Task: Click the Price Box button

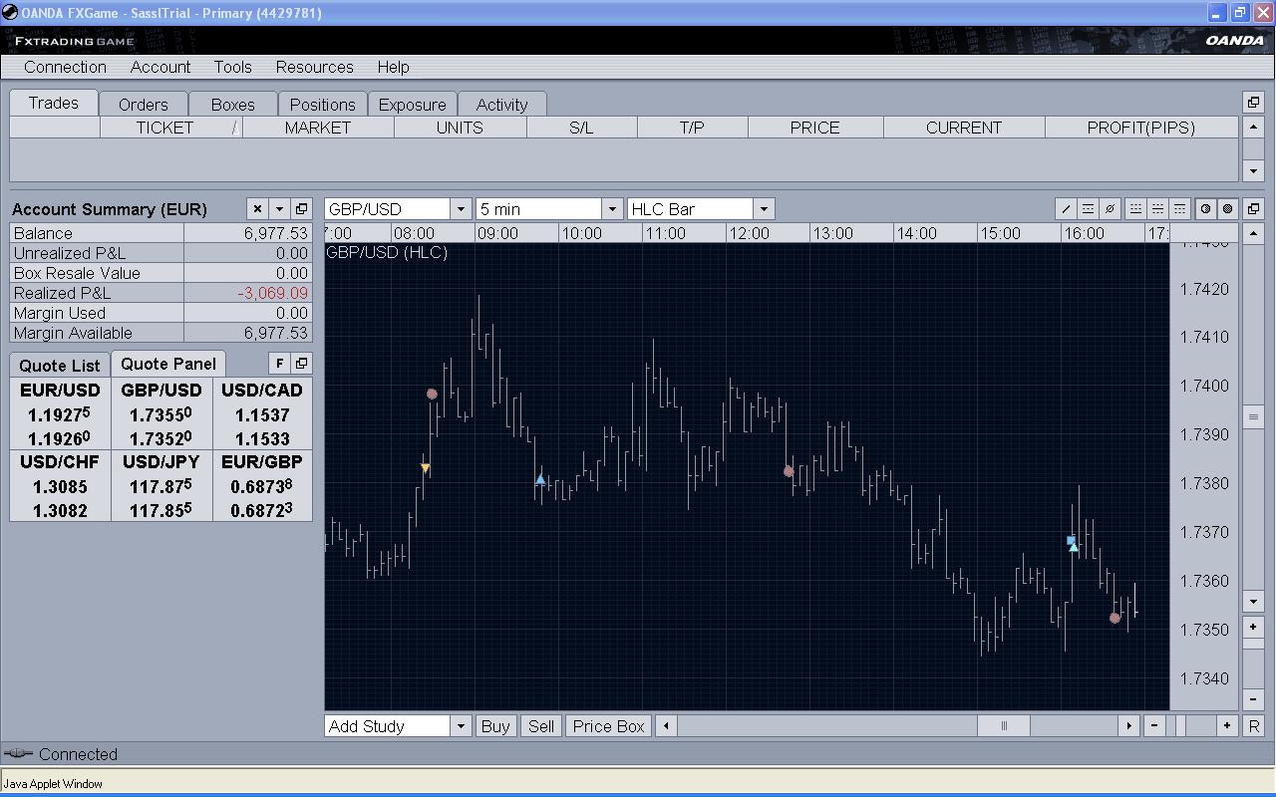Action: click(609, 726)
